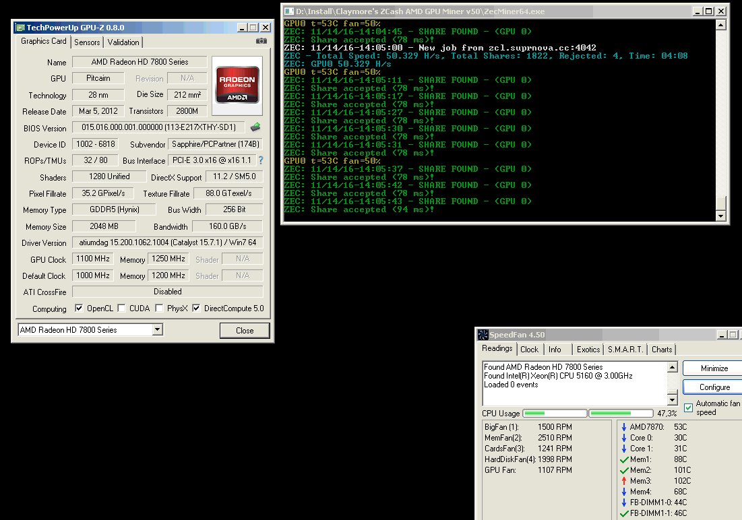Click the SpeedFan log scroll up arrow
742x520 pixels.
pyautogui.click(x=672, y=366)
